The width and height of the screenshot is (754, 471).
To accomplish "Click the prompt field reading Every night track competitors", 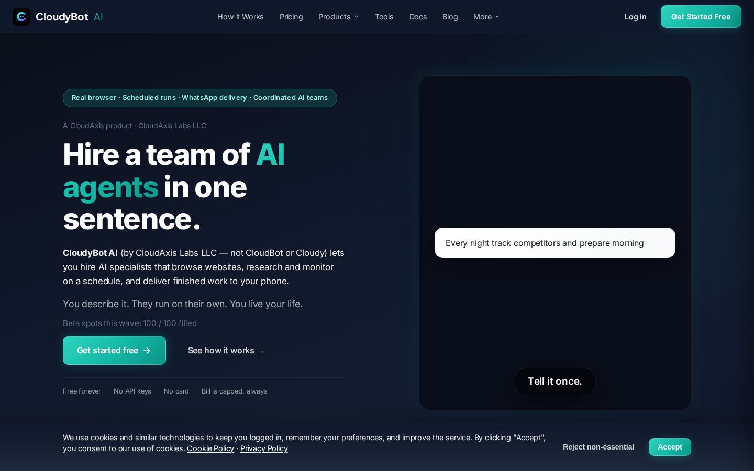I will [x=555, y=243].
